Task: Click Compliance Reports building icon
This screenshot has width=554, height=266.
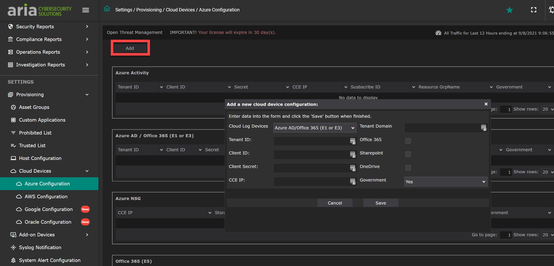Action: (x=11, y=39)
